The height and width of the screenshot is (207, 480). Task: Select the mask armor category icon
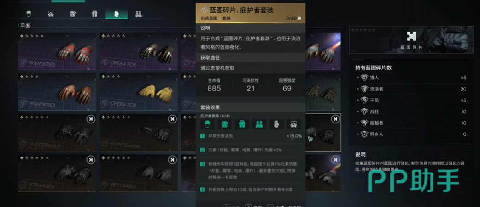click(51, 14)
